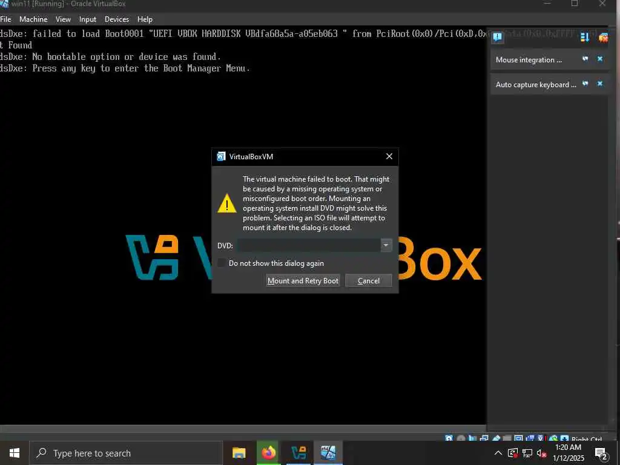The height and width of the screenshot is (465, 620).
Task: Cancel the failed boot dialog
Action: (369, 281)
